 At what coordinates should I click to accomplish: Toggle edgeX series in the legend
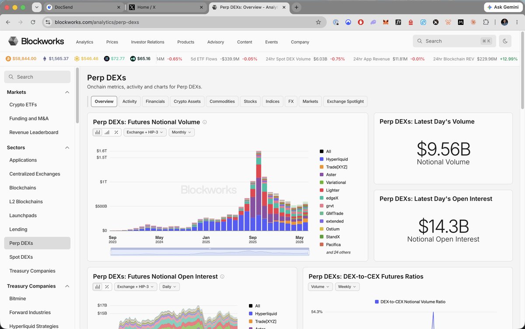[329, 198]
